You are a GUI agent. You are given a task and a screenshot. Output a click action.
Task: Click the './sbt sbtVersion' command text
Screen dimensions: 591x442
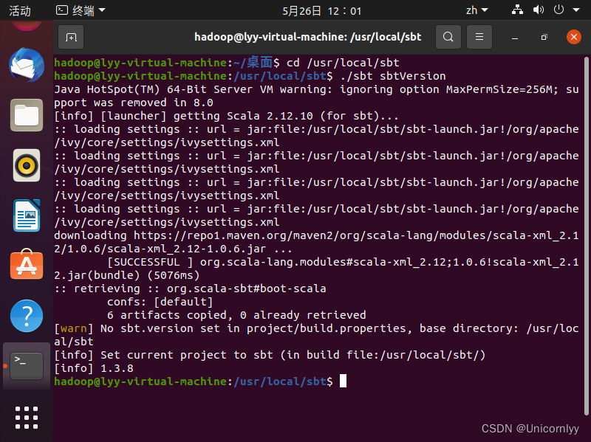point(393,76)
